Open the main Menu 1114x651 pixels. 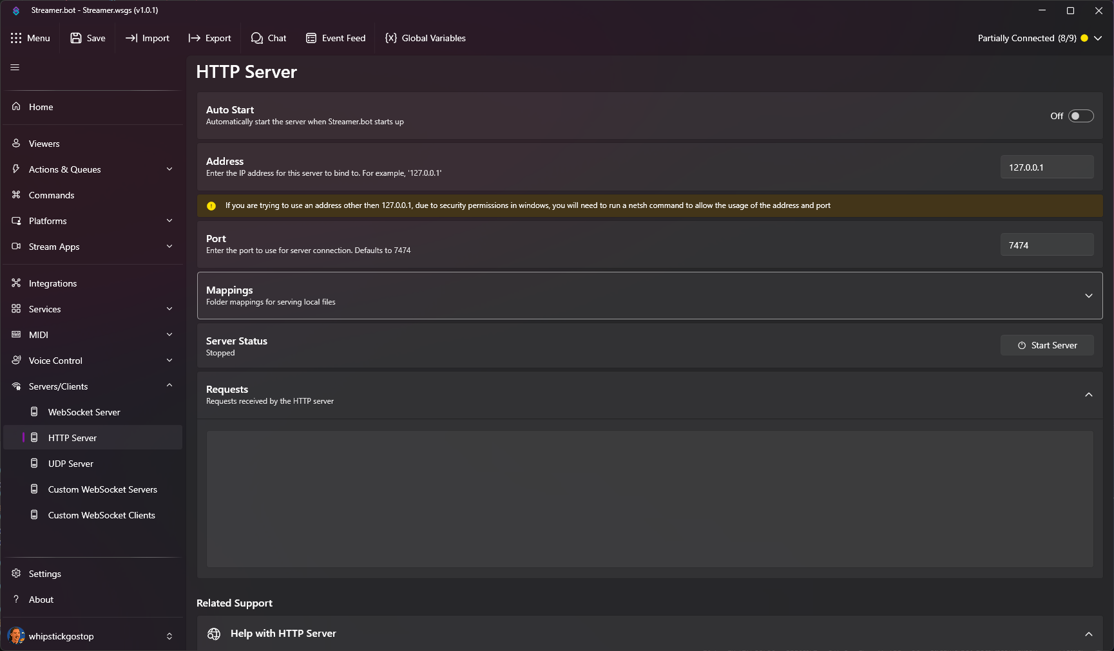coord(30,38)
